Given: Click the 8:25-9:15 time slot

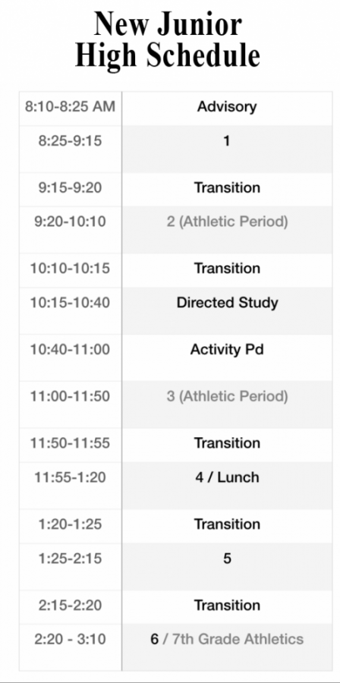Looking at the screenshot, I should coord(70,141).
